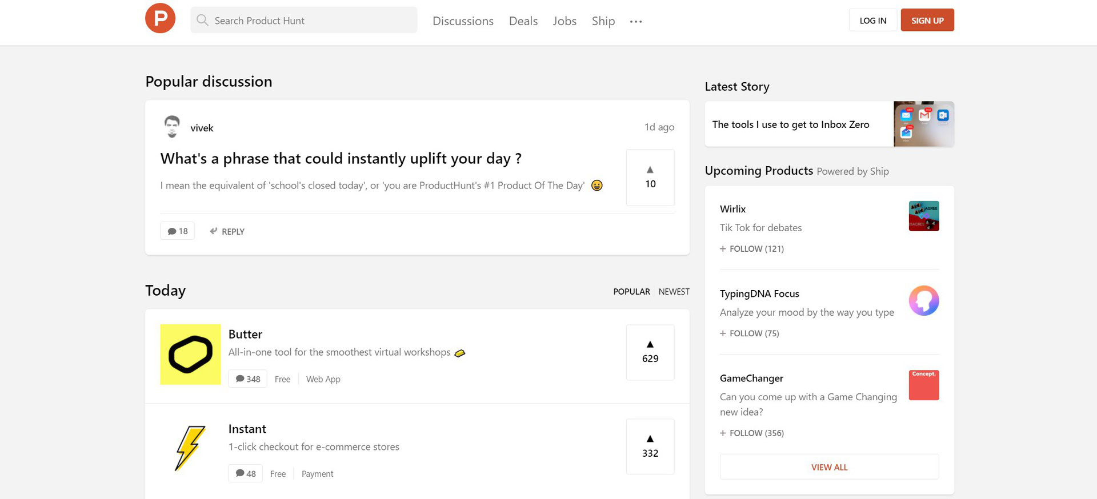
Task: Click Analyze your mood tagline text
Action: (807, 312)
